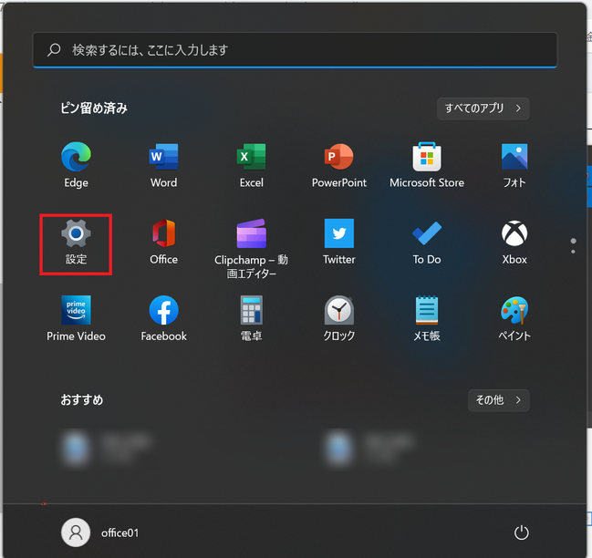Launch PowerPoint
Image resolution: width=592 pixels, height=558 pixels.
[339, 164]
